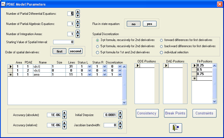Click the Starting Value of Spatial Interval field
Image resolution: width=224 pixels, height=138 pixels.
63,42
